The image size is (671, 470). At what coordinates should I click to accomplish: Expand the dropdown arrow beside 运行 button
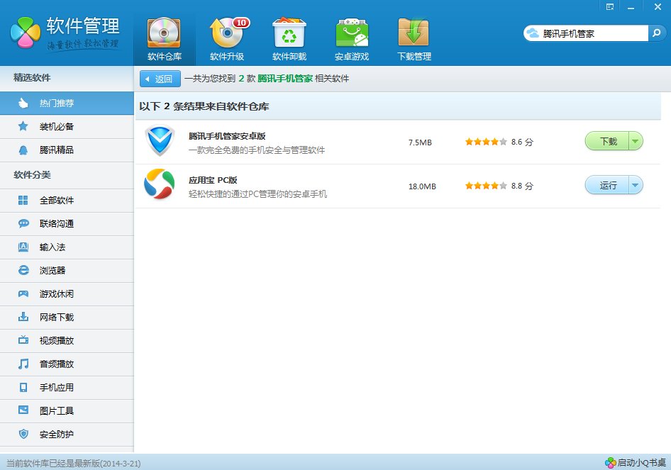[635, 186]
